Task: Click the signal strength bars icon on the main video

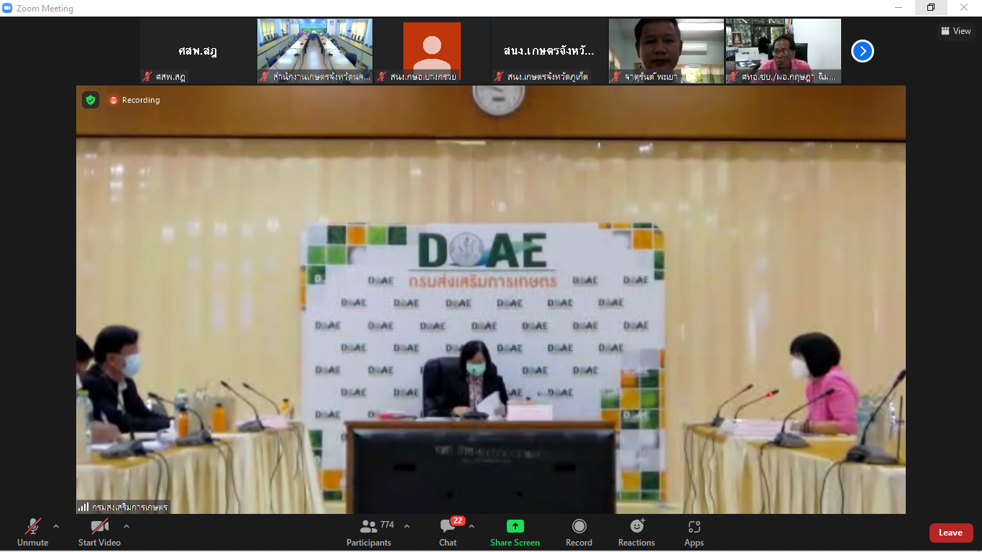Action: (83, 507)
